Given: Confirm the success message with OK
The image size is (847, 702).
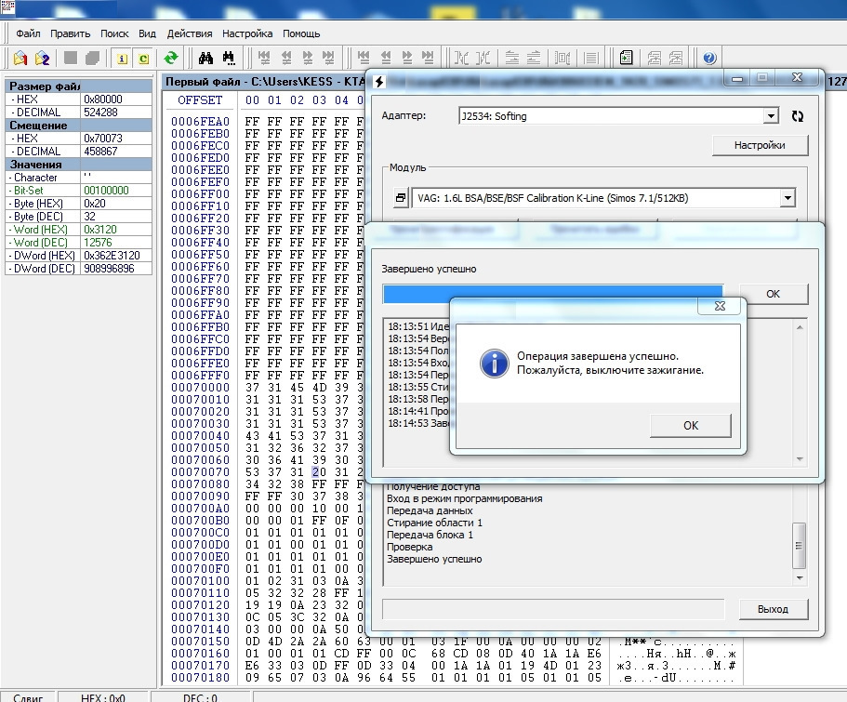Looking at the screenshot, I should coord(691,425).
